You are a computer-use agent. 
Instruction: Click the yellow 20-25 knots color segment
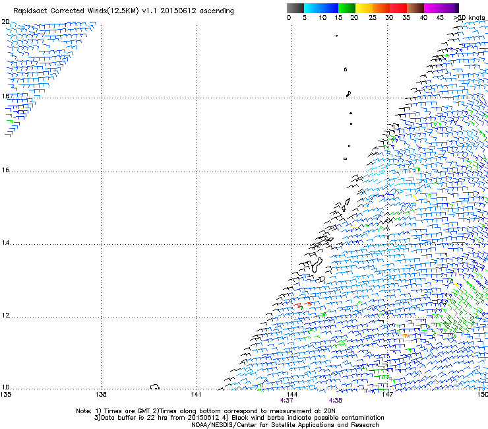(x=364, y=8)
